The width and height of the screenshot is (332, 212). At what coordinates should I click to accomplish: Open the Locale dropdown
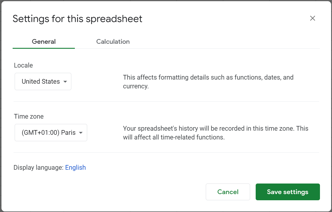click(43, 82)
